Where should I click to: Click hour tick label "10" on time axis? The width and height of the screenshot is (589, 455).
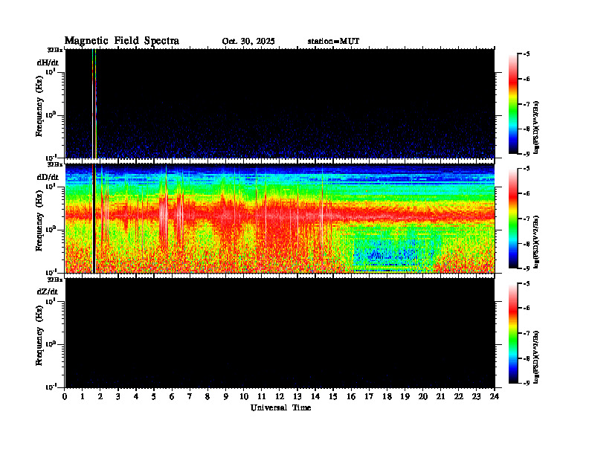pos(244,397)
